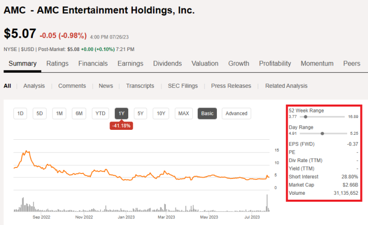Click the day low value 4.91
Image resolution: width=368 pixels, height=225 pixels.
pos(293,133)
